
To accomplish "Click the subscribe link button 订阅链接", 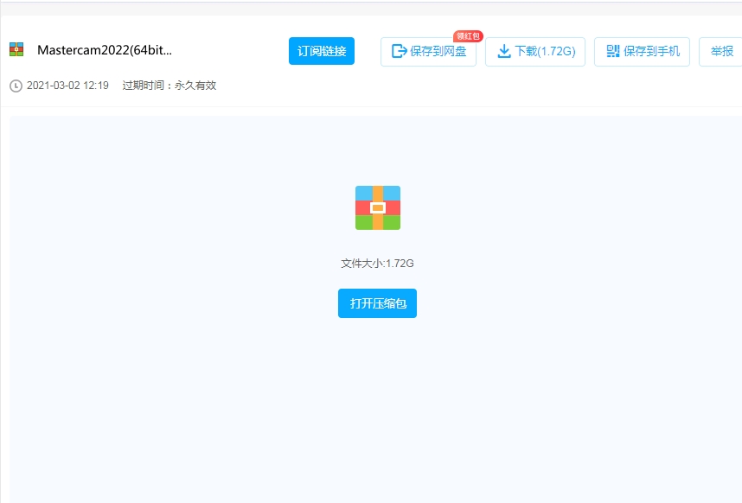I will [322, 51].
